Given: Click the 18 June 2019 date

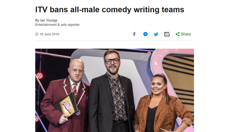Looking at the screenshot, I should tap(49, 34).
